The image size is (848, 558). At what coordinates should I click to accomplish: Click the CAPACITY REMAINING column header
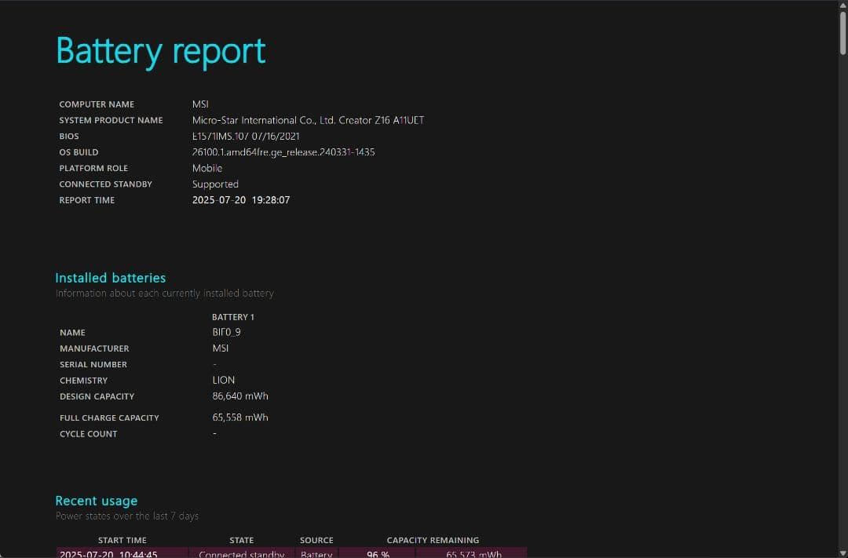pyautogui.click(x=433, y=540)
